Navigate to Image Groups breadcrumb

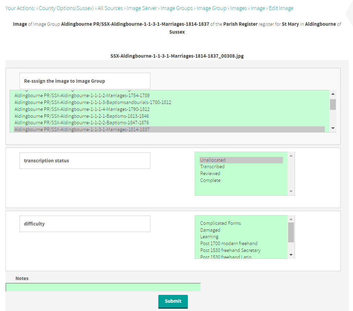177,8
